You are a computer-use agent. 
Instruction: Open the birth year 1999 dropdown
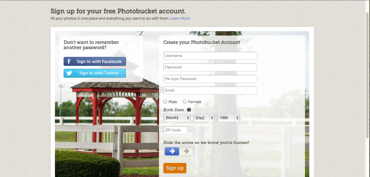(229, 118)
